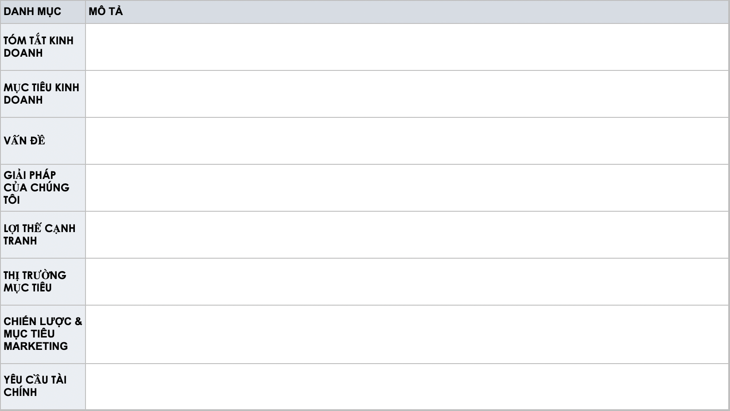Screen dimensions: 730x411
Task: Place cursor in the VẤN ĐỀ description cell
Action: point(407,141)
